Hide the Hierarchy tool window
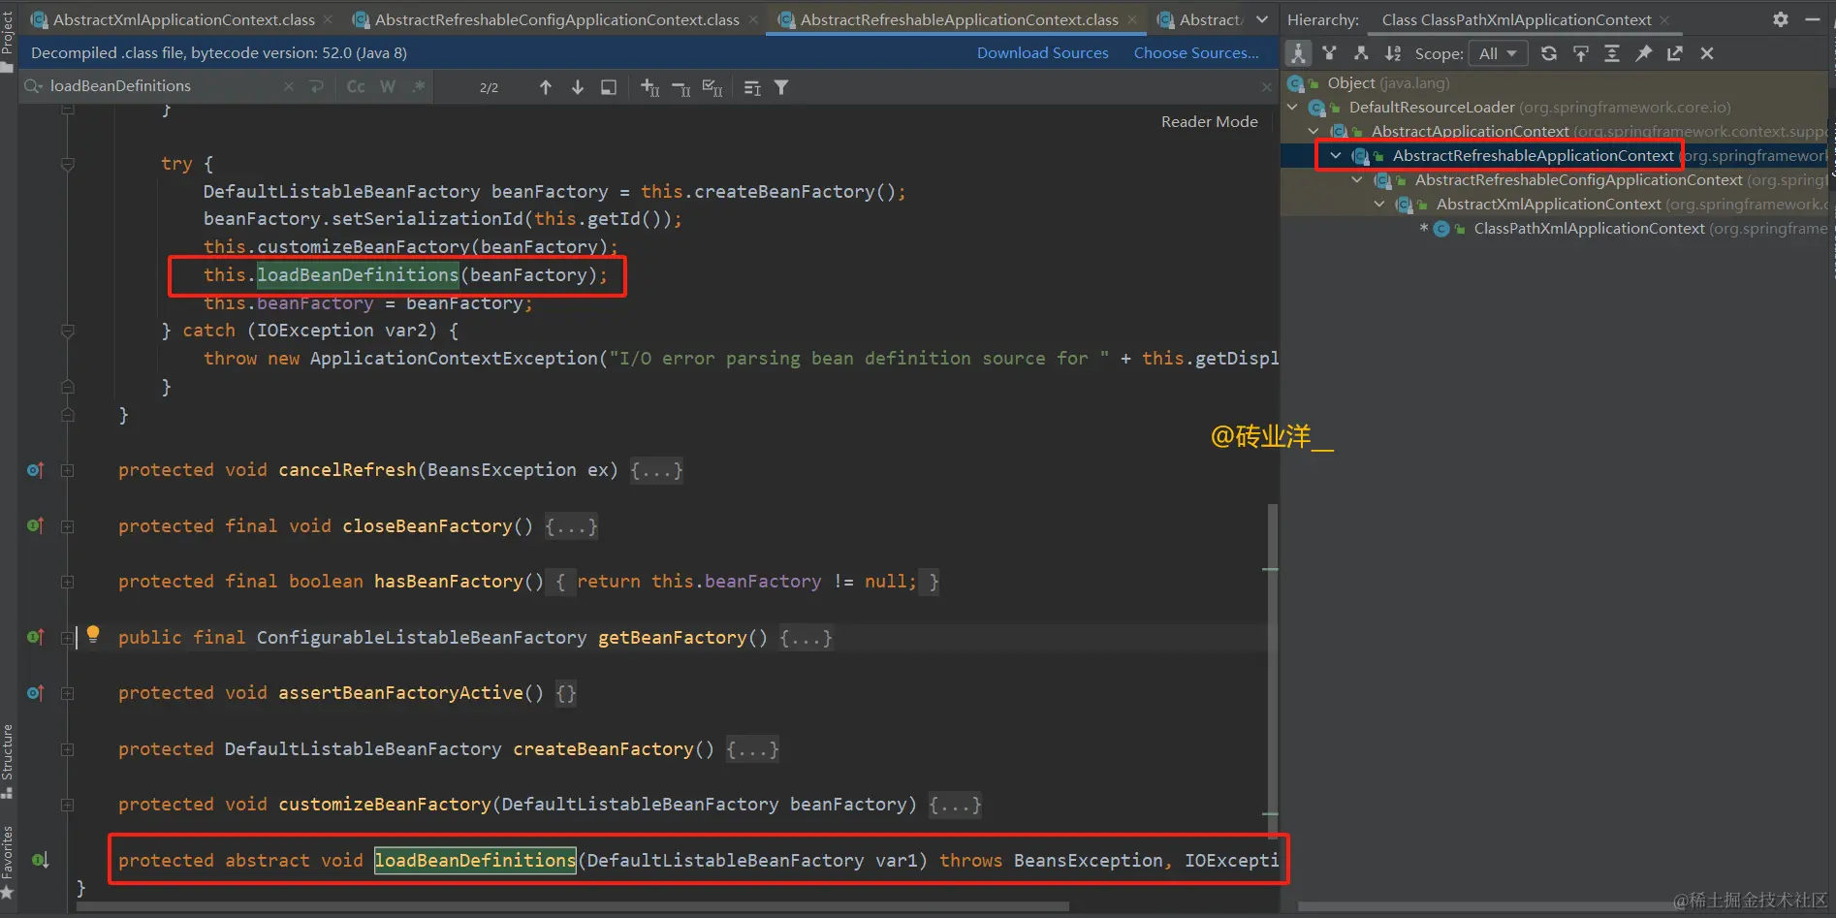The width and height of the screenshot is (1836, 918). click(1812, 19)
